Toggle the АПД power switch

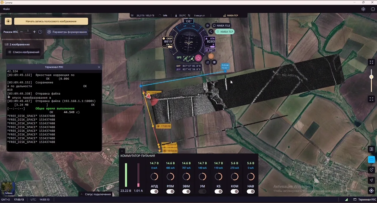154,192
